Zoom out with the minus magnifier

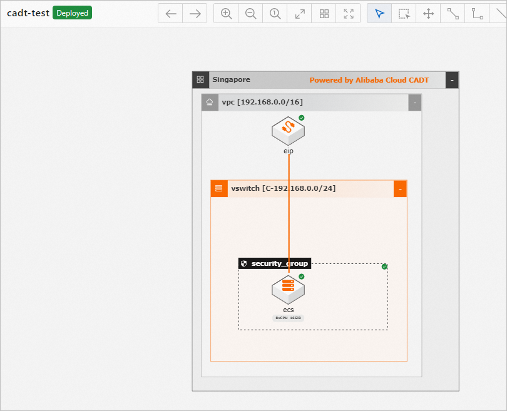point(250,14)
